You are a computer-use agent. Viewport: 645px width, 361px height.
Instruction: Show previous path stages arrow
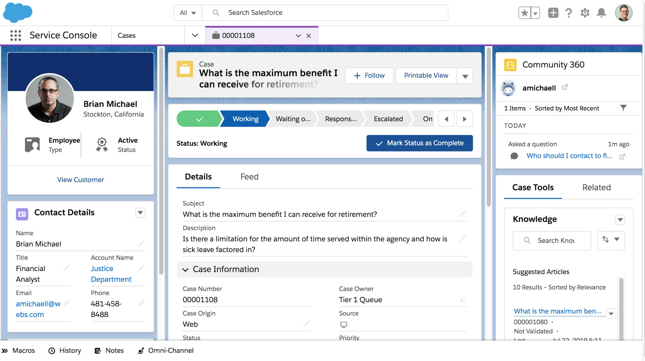point(446,119)
